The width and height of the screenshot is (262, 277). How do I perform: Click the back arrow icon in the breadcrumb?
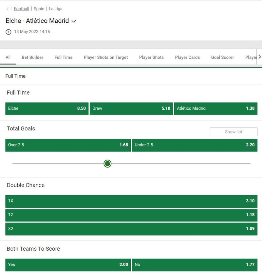pyautogui.click(x=8, y=9)
